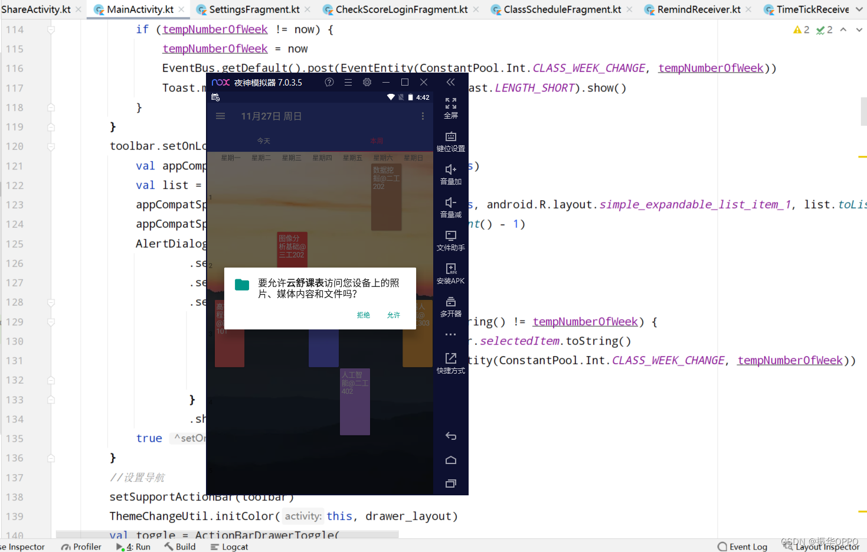
Task: Close the SettingsFragment.kt tab
Action: (307, 9)
